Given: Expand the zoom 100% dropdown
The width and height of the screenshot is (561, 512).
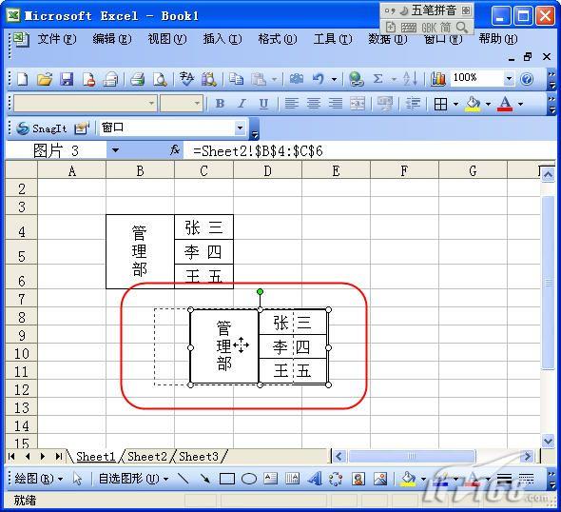Looking at the screenshot, I should (509, 78).
